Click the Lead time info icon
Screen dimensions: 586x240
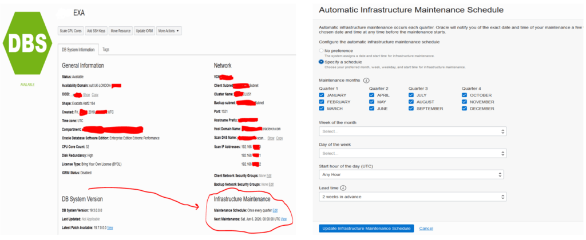click(343, 188)
